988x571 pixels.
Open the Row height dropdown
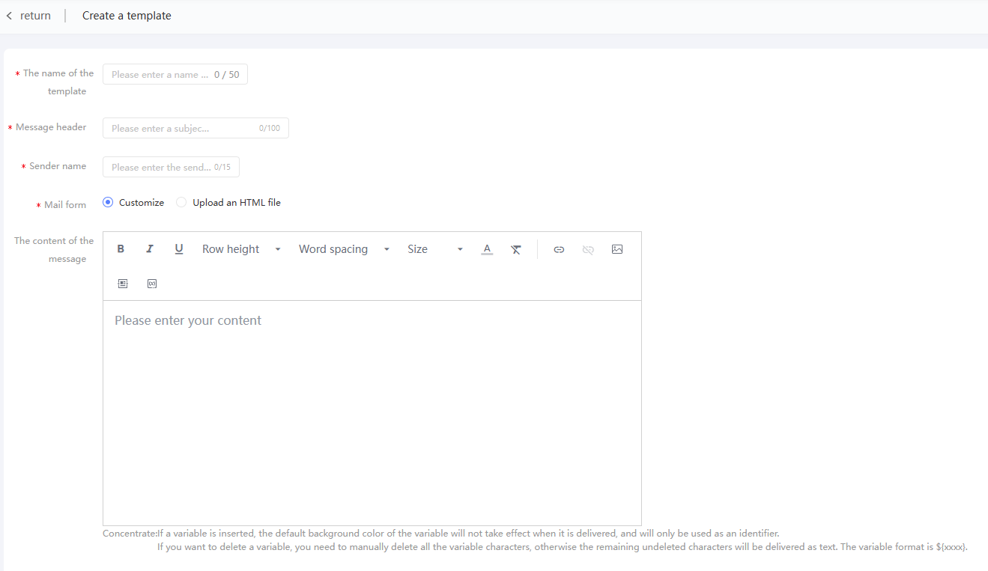coord(241,249)
